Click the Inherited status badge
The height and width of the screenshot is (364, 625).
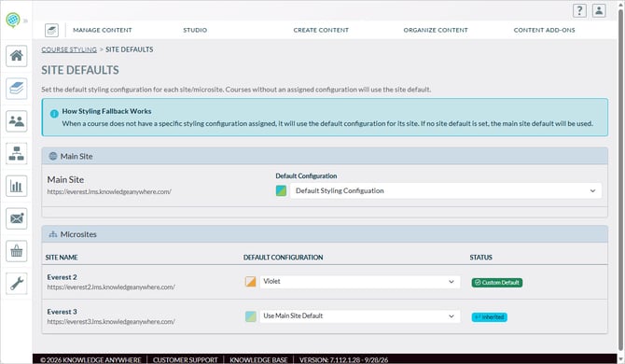489,317
